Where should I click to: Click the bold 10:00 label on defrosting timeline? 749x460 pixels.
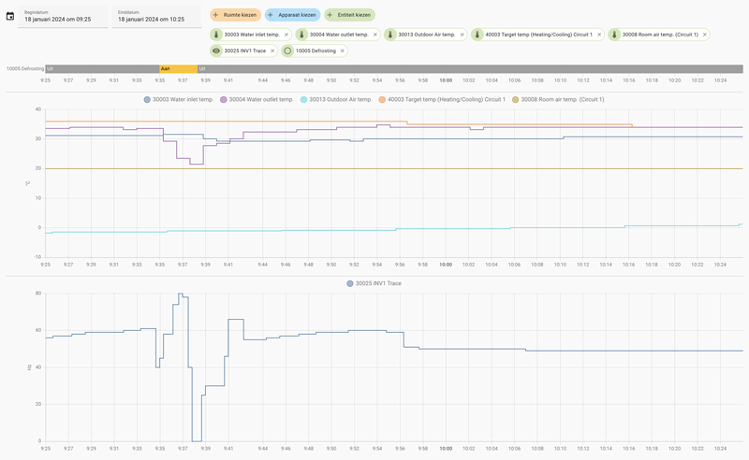point(446,80)
